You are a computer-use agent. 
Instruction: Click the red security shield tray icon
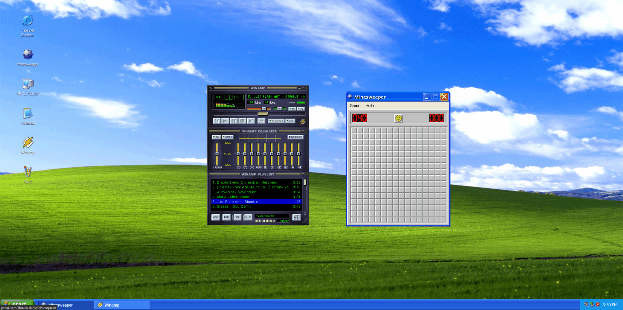click(597, 305)
